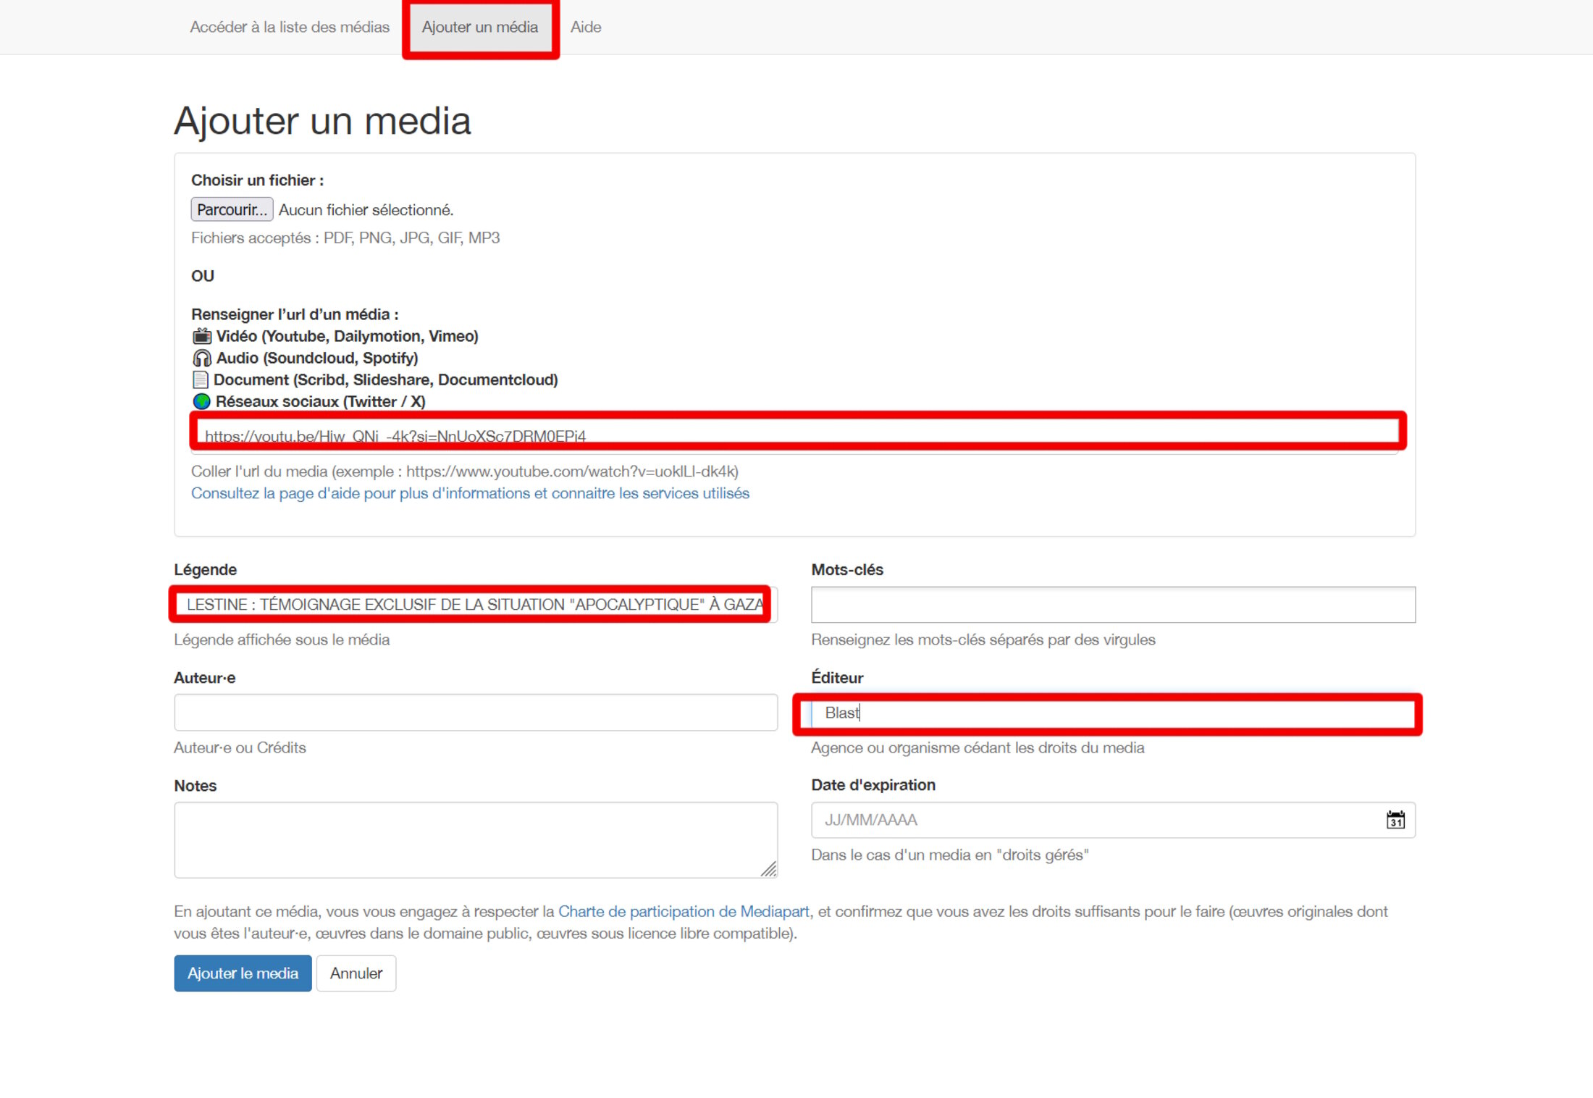Select the Éditeur field containing Blast
Image resolution: width=1593 pixels, height=1098 pixels.
coord(1113,712)
